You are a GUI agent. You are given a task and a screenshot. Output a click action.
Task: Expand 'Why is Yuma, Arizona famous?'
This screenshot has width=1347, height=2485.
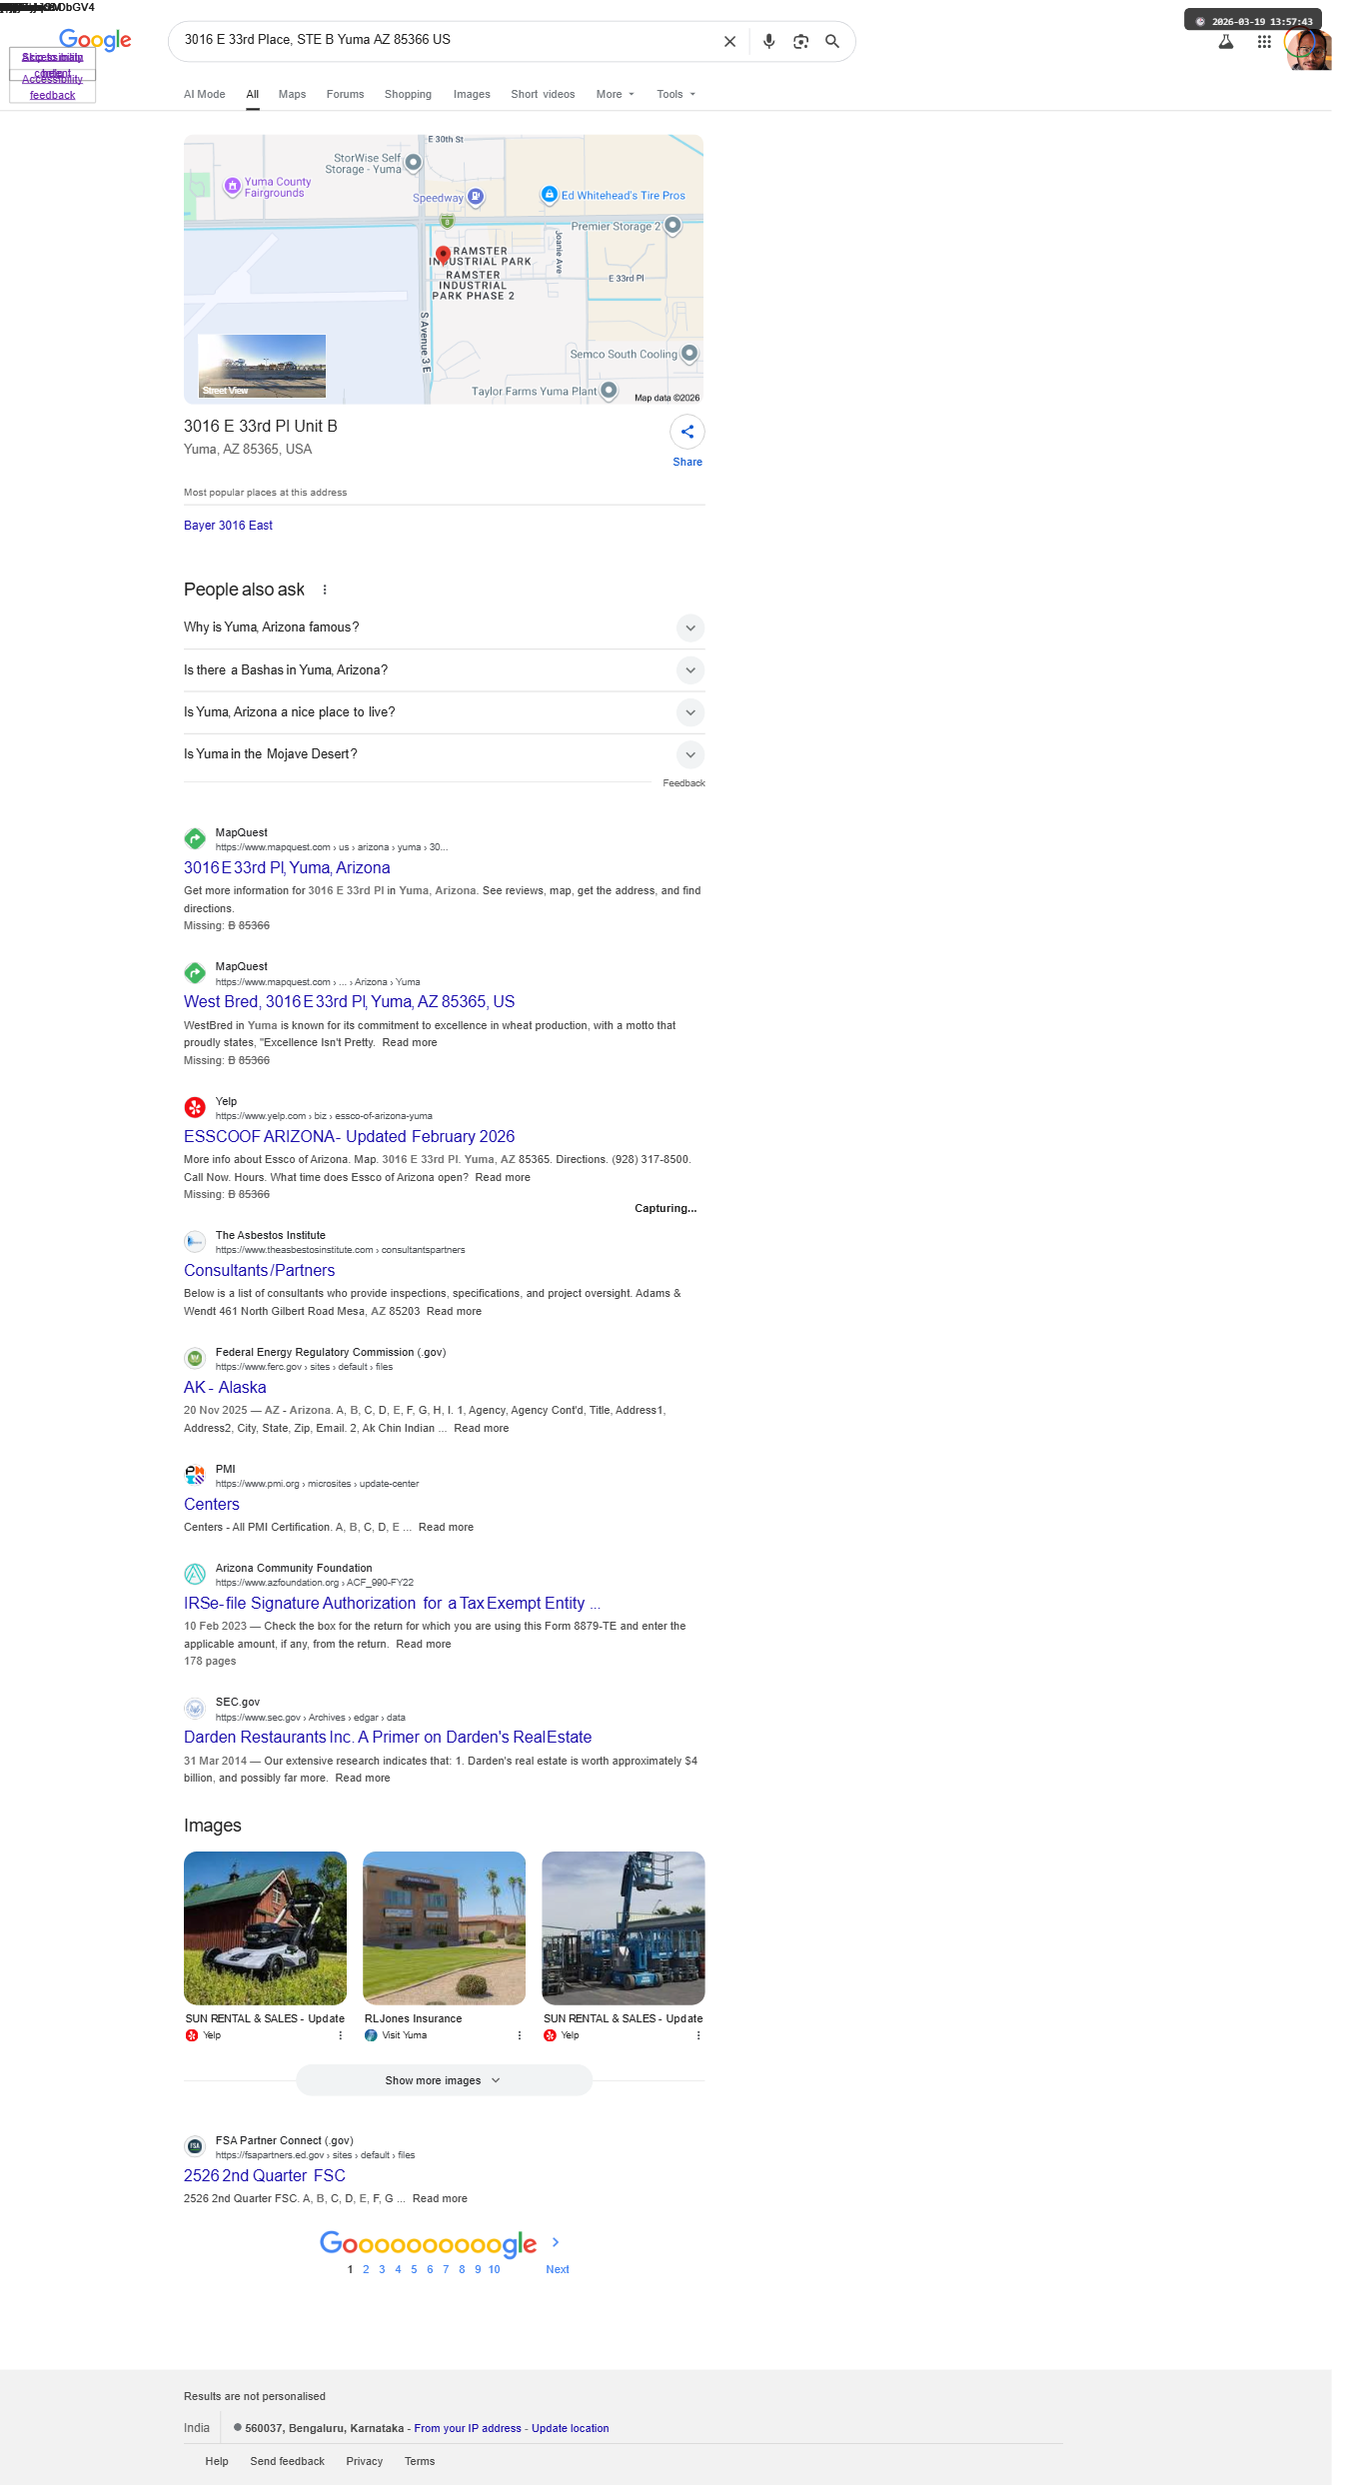(444, 627)
